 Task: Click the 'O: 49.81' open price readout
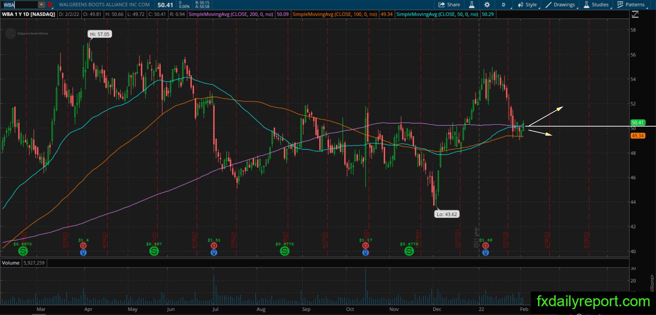pyautogui.click(x=93, y=14)
